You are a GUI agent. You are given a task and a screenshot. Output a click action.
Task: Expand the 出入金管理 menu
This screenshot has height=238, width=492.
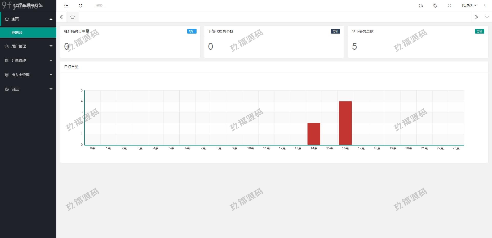[x=28, y=75]
